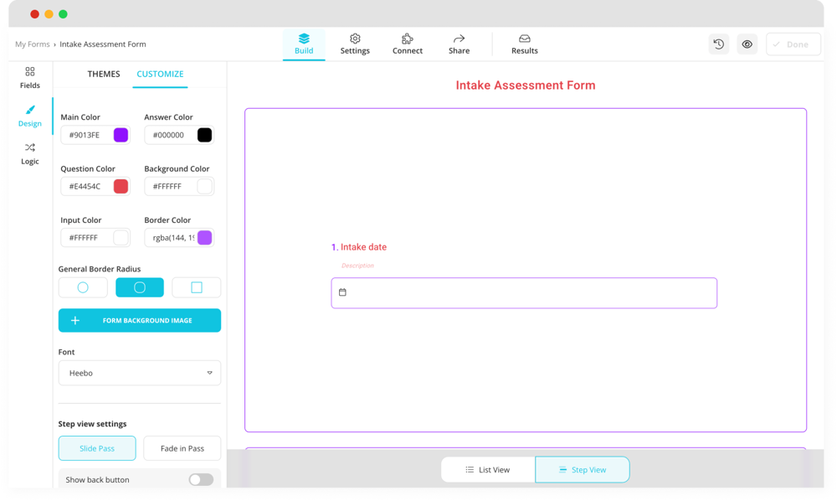Open the Build section
Image resolution: width=837 pixels, height=501 pixels.
click(x=304, y=44)
